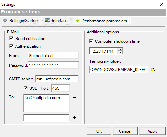Open the Interface tab
The image size is (167, 137).
56,21
